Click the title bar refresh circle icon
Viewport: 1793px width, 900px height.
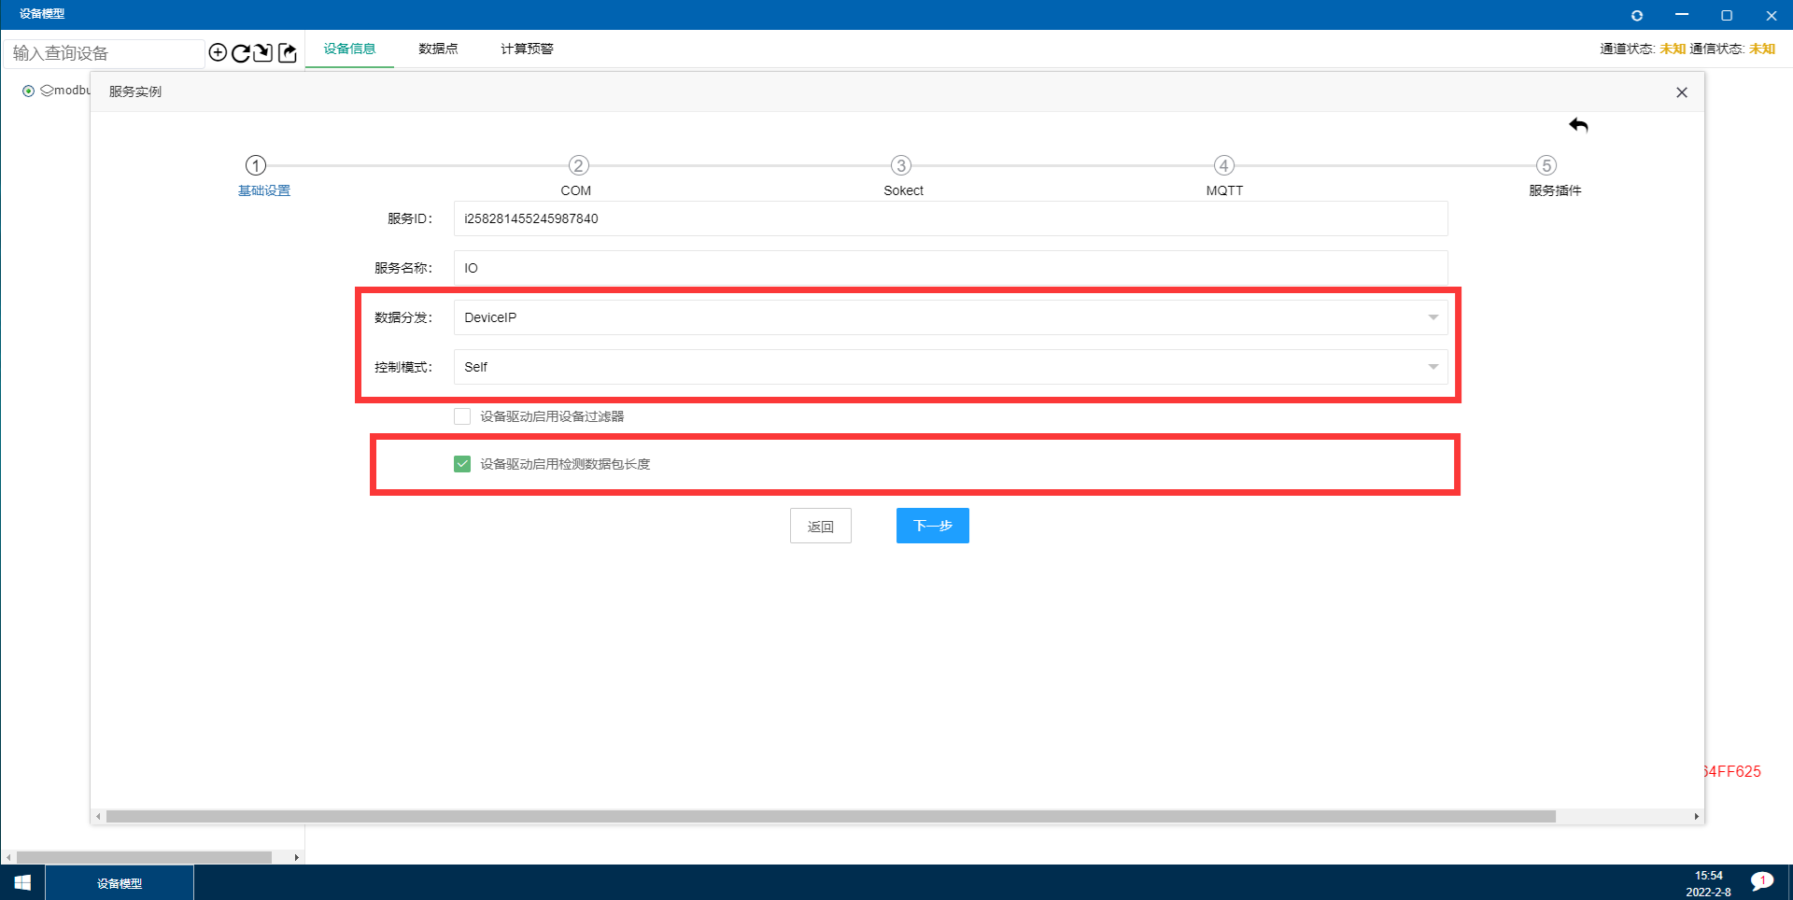click(x=1637, y=15)
